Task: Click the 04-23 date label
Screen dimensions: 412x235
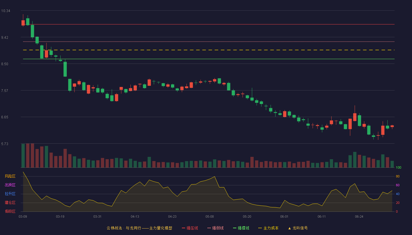Action: [x=172, y=216]
